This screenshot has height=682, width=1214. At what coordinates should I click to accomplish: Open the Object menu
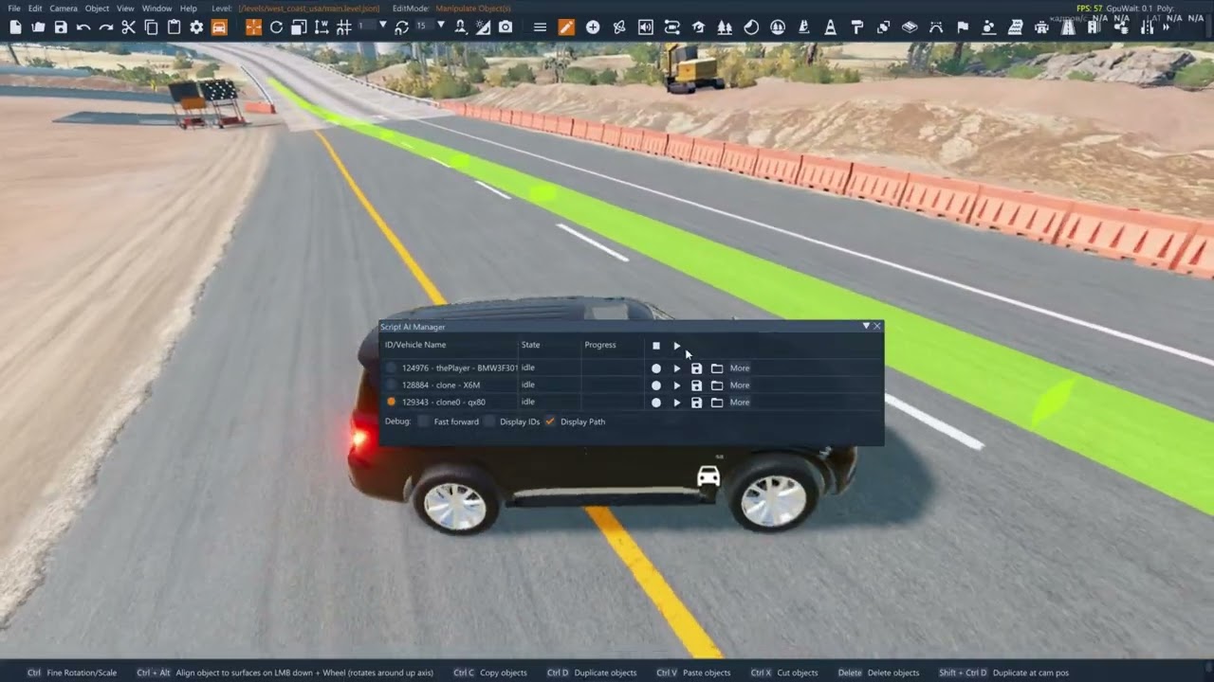click(x=97, y=9)
